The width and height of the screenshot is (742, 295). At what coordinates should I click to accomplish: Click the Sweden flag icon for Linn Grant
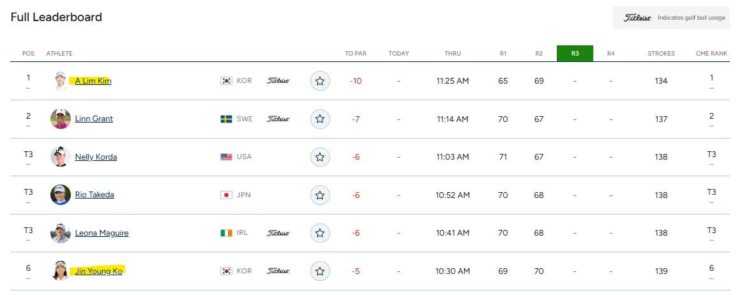click(226, 119)
